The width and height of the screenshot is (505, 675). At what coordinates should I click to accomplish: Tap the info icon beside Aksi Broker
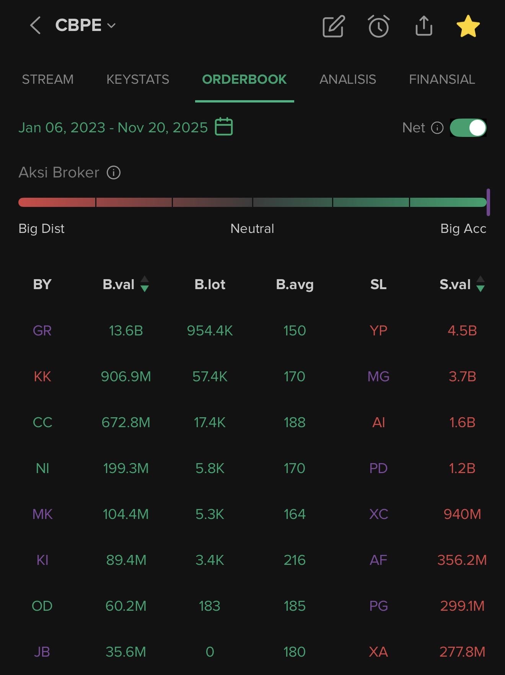114,172
